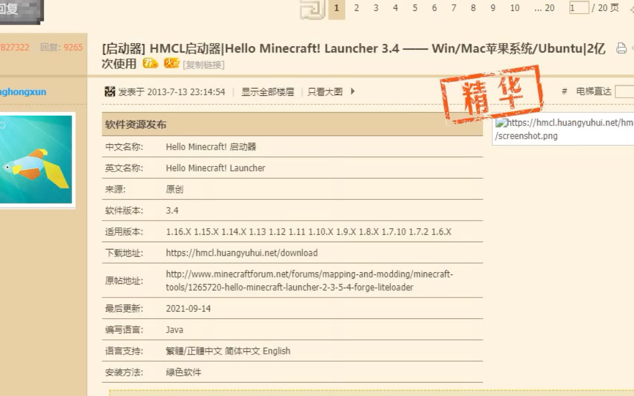Click the copy link '[复制链接]' text

click(x=203, y=65)
